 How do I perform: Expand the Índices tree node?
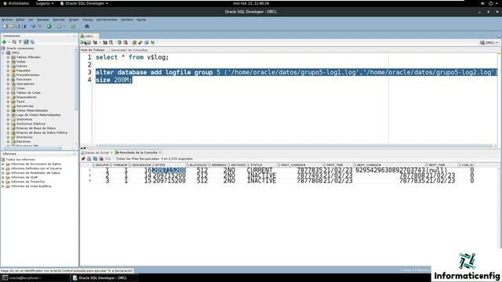click(x=8, y=66)
